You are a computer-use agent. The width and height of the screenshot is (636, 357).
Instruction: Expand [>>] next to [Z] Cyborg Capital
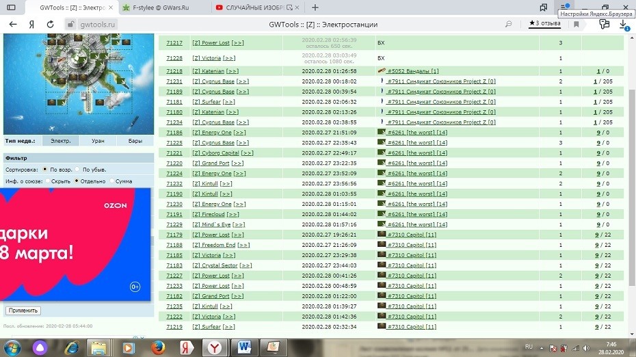tap(247, 153)
